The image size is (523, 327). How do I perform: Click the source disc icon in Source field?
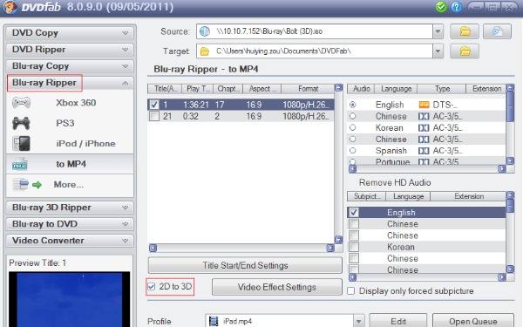(205, 31)
